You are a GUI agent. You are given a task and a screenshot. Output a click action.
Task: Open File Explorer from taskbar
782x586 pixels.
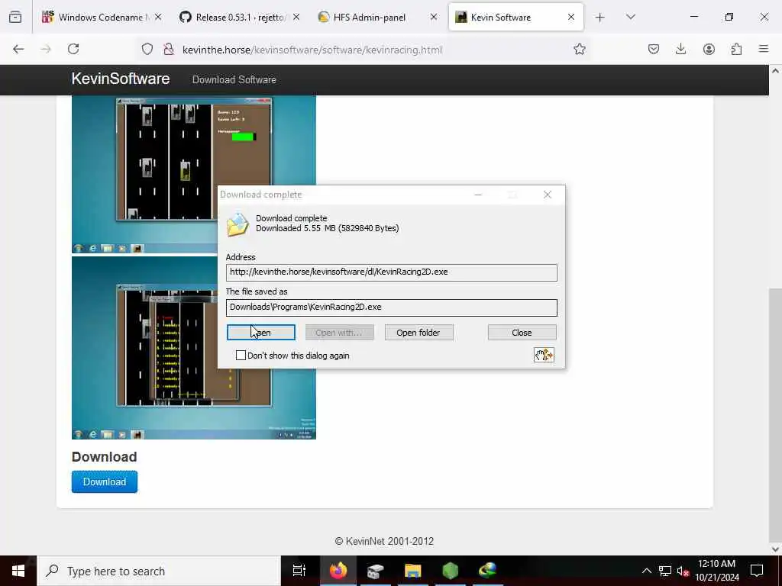pos(413,571)
